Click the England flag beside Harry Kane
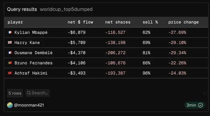The width and height of the screenshot is (210, 116). (10, 42)
